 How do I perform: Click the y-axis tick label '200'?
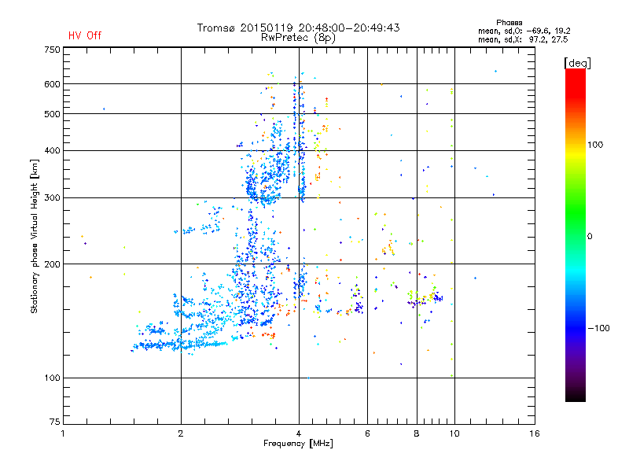click(52, 264)
